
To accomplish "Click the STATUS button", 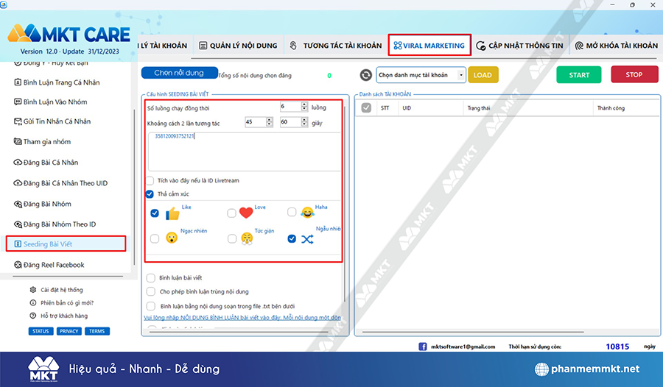I will point(41,331).
